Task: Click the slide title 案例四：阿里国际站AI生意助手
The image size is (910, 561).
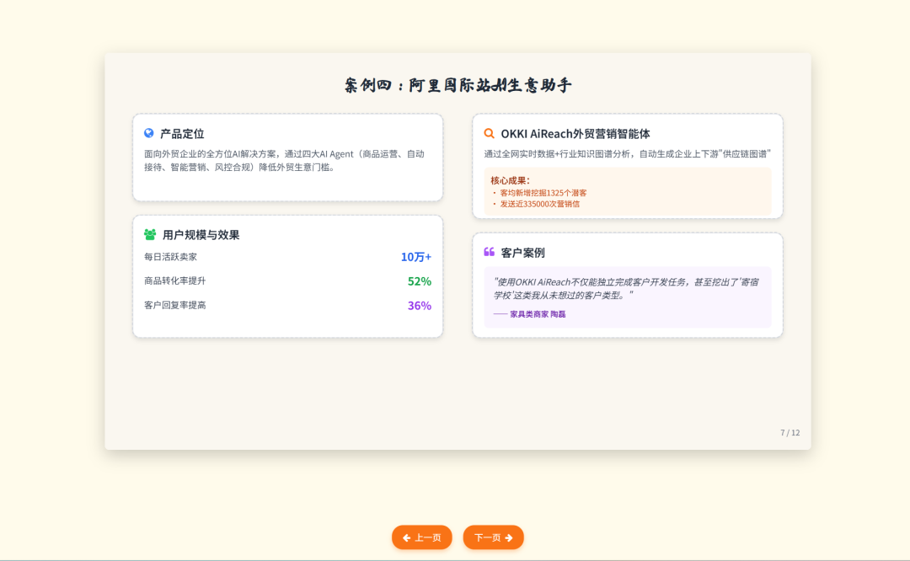Action: pyautogui.click(x=458, y=85)
